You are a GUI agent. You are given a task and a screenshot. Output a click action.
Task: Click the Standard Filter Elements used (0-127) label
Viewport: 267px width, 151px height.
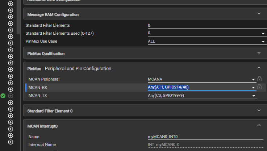(x=60, y=34)
